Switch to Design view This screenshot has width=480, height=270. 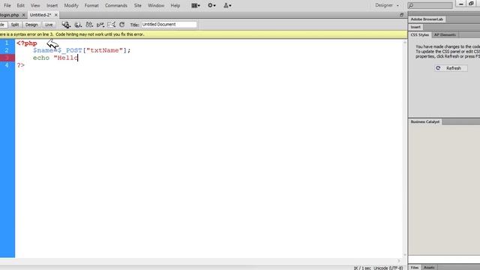point(31,25)
